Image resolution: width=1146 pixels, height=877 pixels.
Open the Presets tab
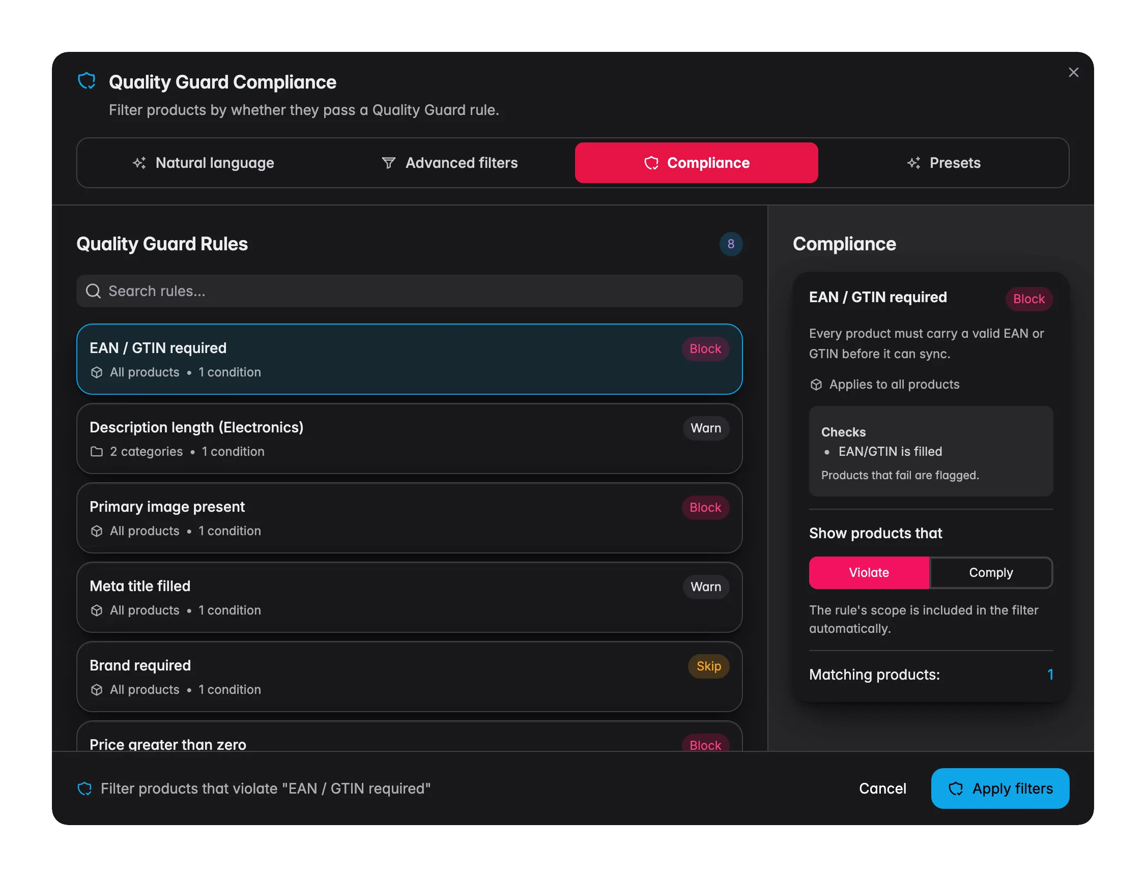pyautogui.click(x=943, y=163)
